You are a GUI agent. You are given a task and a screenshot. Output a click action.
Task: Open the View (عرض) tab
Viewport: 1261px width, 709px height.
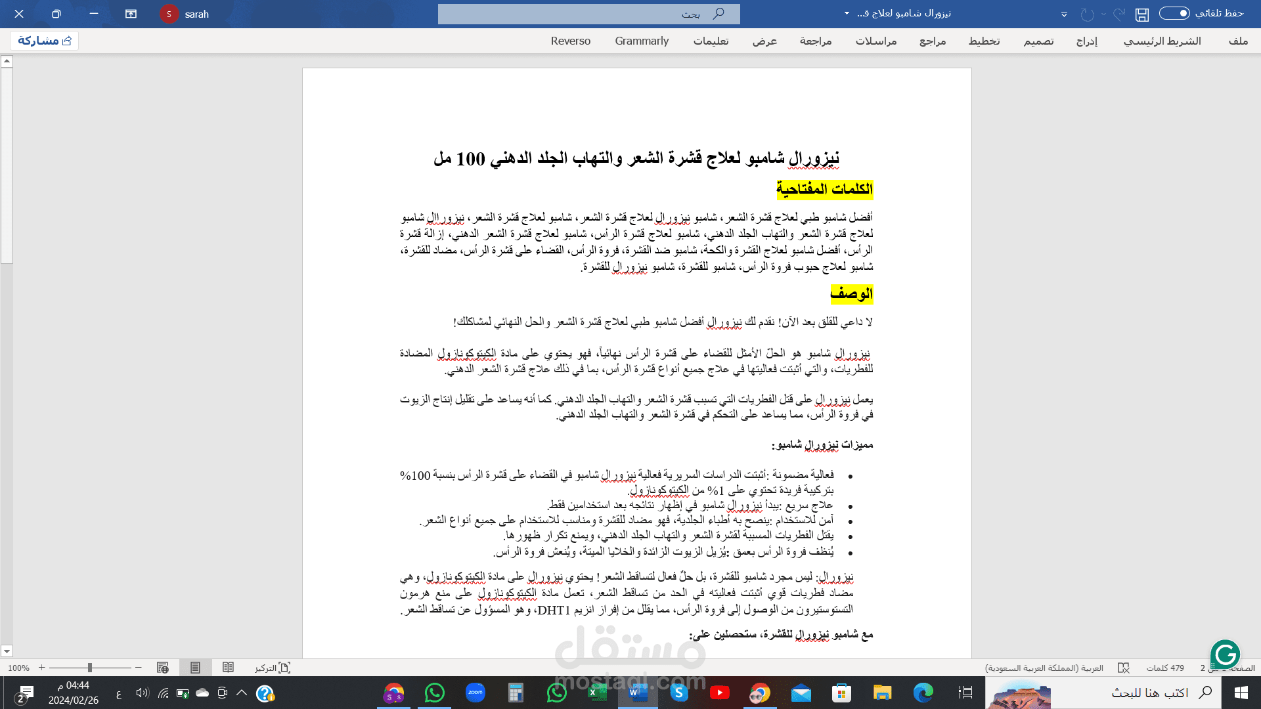tap(764, 41)
